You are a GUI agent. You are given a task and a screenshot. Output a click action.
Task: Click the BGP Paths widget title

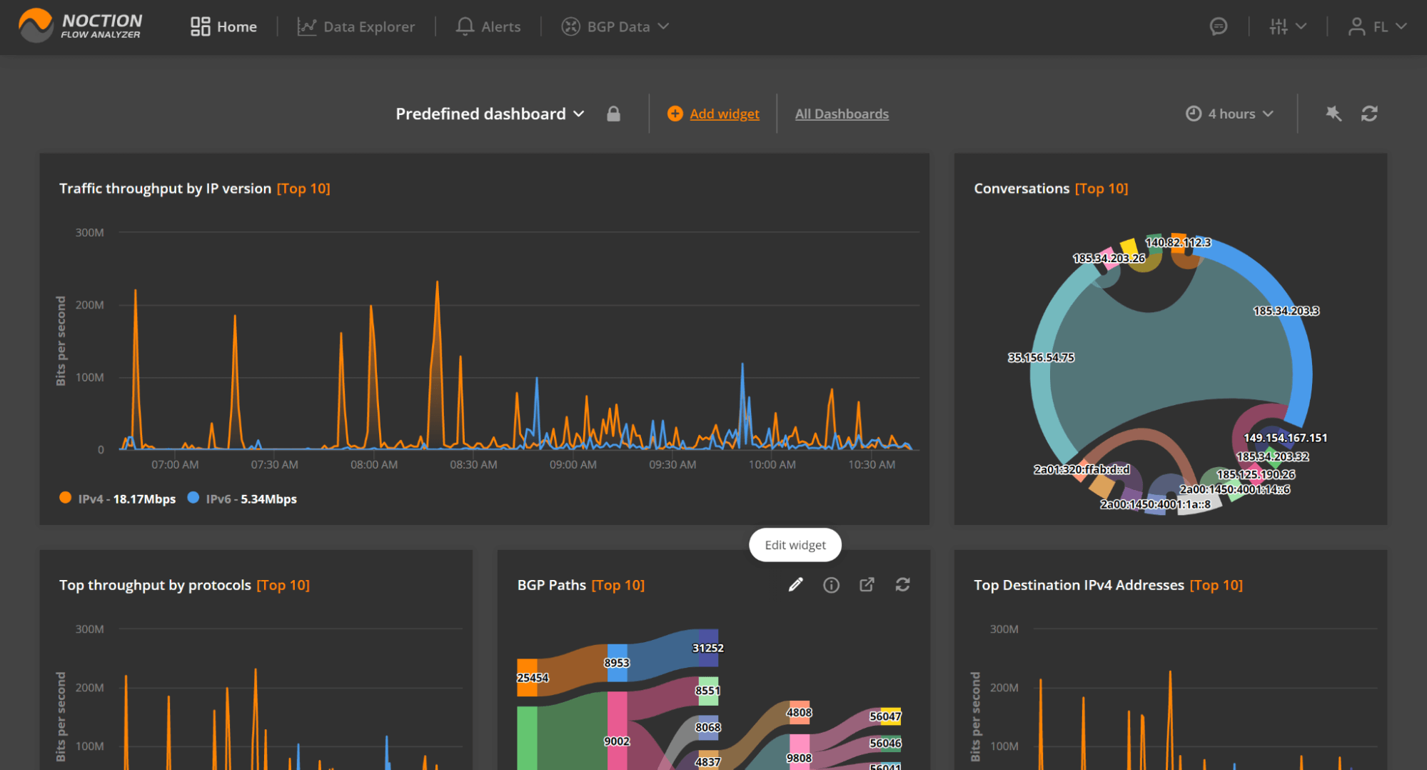coord(551,585)
